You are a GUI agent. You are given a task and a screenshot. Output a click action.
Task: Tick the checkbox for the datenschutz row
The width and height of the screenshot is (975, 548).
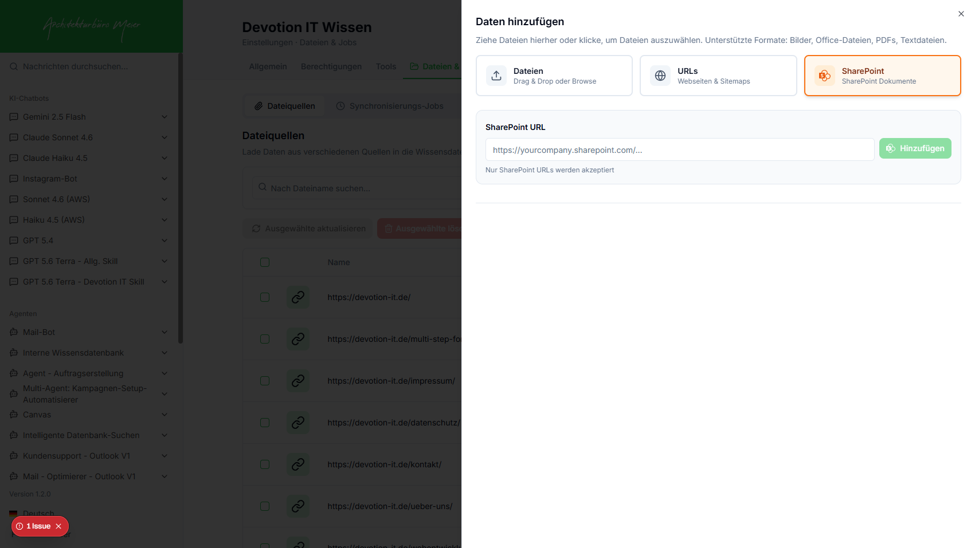(265, 423)
